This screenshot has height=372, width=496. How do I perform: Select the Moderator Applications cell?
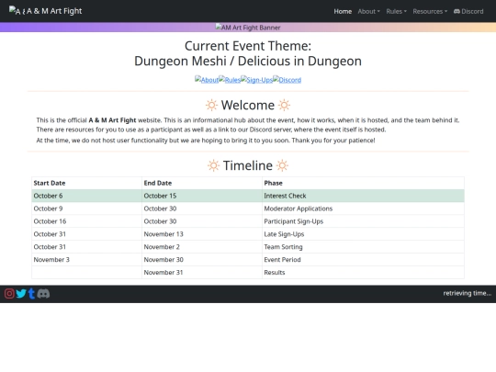(x=363, y=209)
